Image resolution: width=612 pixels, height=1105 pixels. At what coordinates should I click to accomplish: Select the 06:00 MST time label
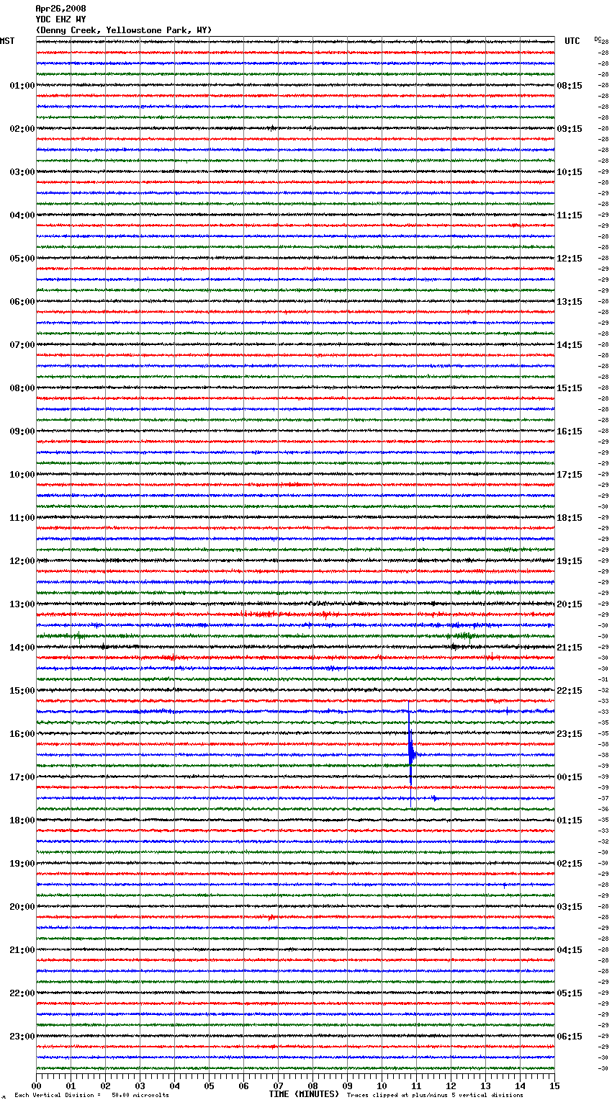22,302
